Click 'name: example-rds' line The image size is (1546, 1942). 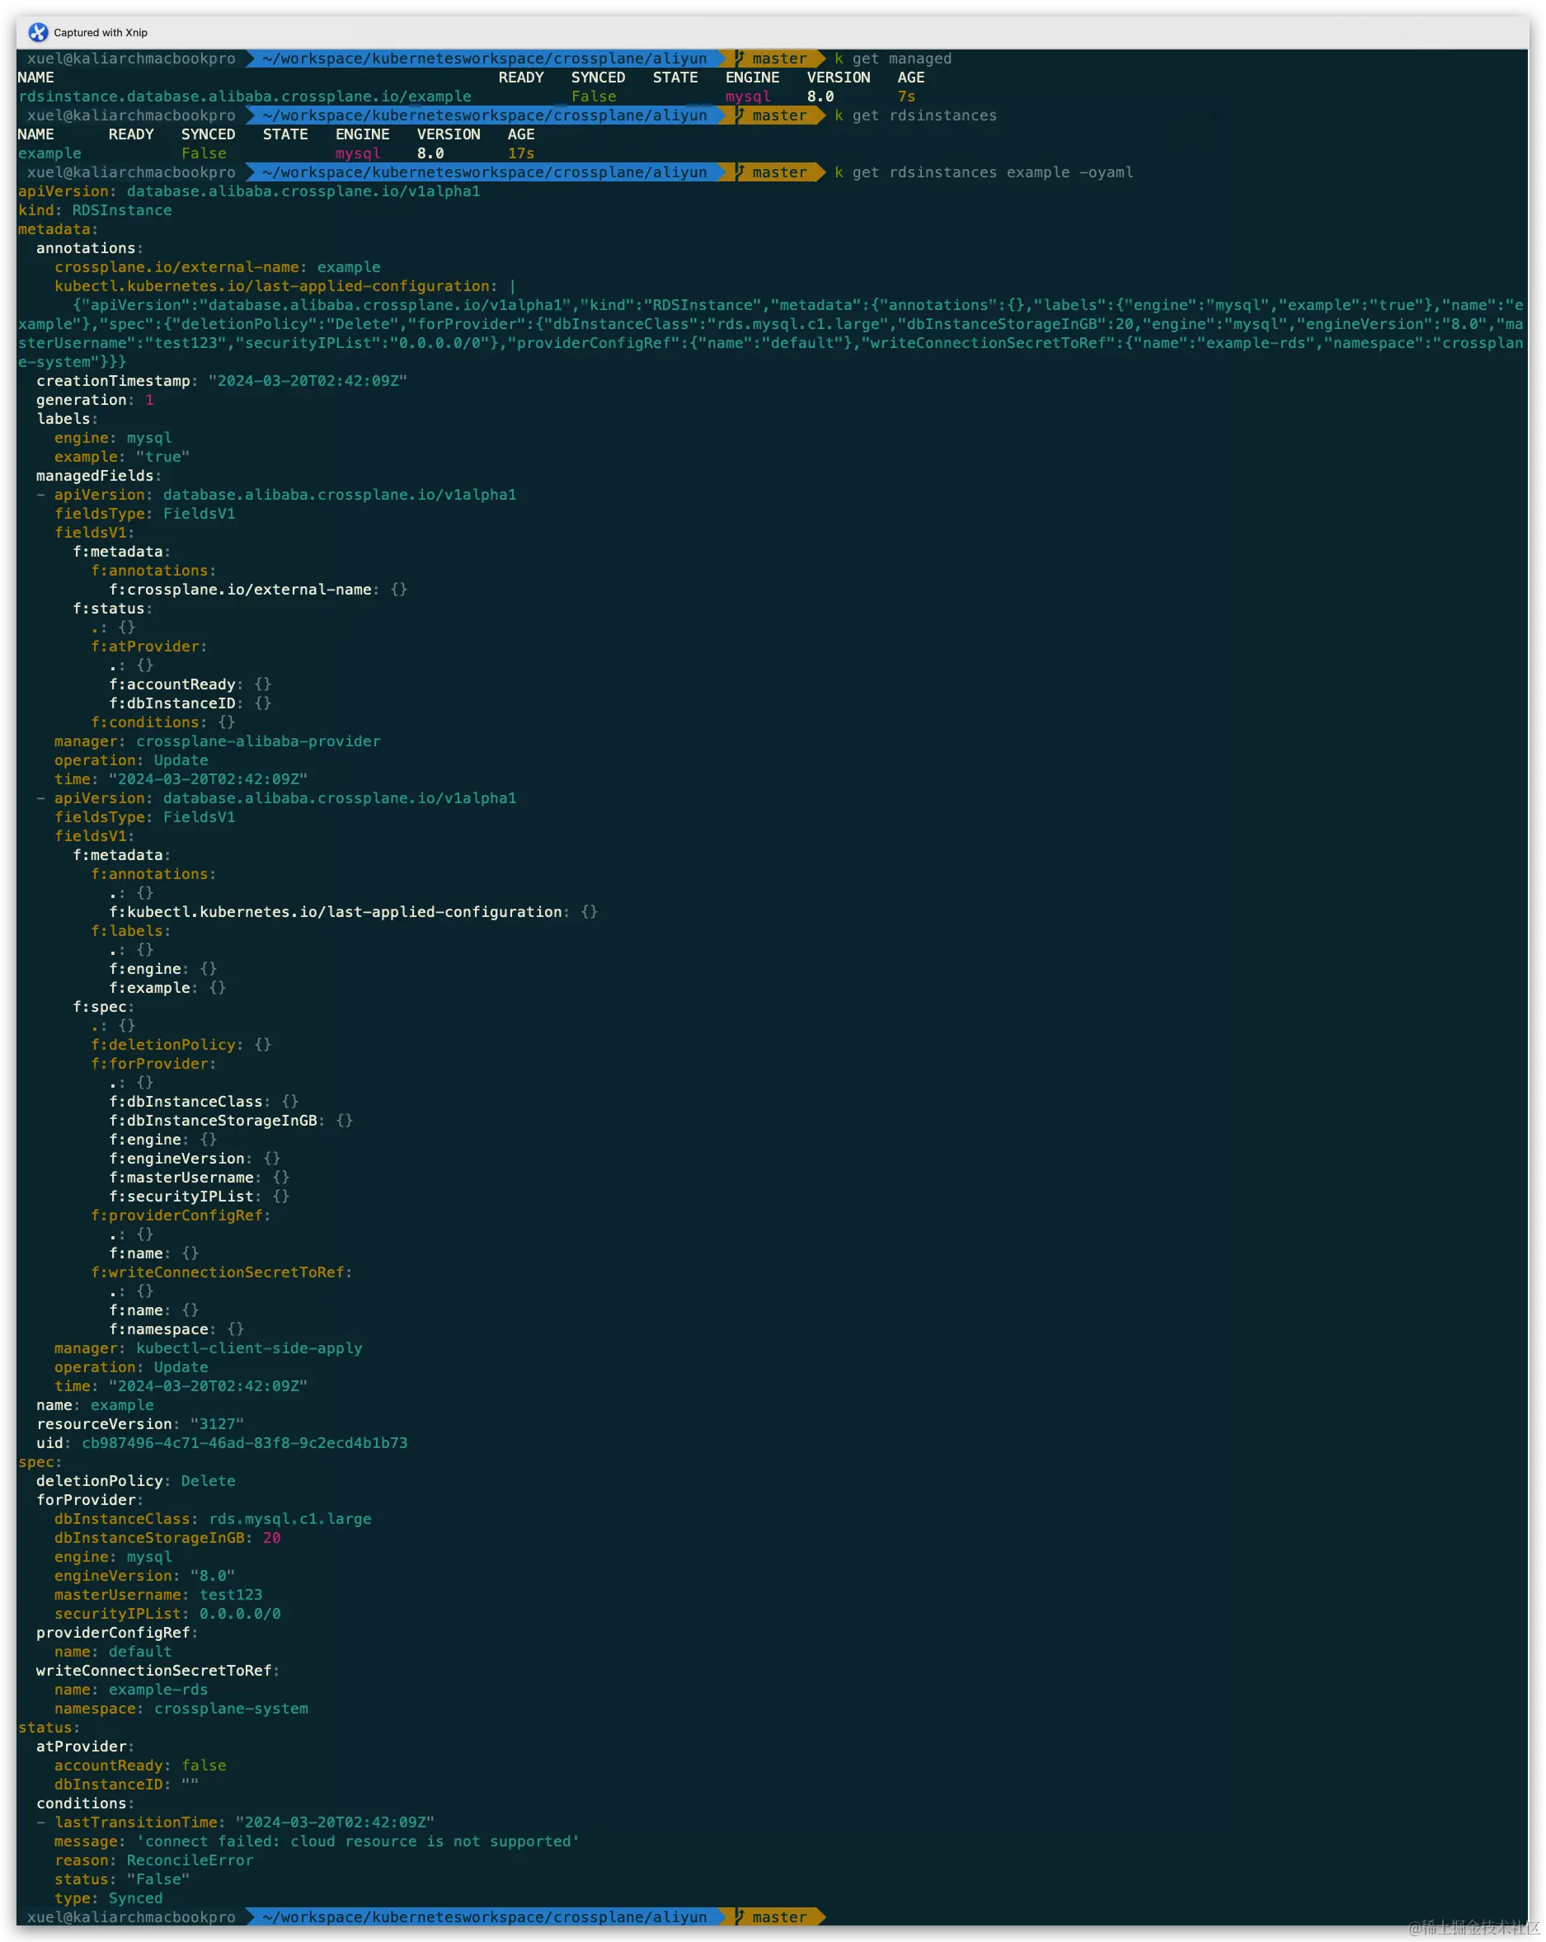pos(130,1689)
